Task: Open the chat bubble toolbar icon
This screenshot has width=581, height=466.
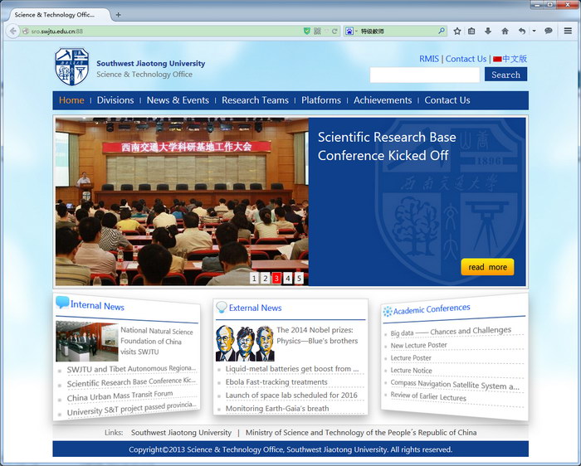Action: [549, 31]
